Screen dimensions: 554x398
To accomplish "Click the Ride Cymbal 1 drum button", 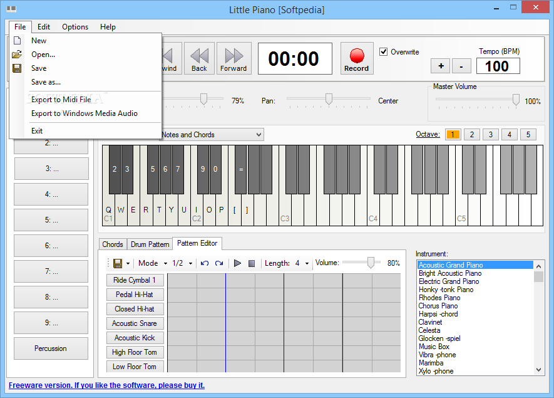I will tap(135, 280).
